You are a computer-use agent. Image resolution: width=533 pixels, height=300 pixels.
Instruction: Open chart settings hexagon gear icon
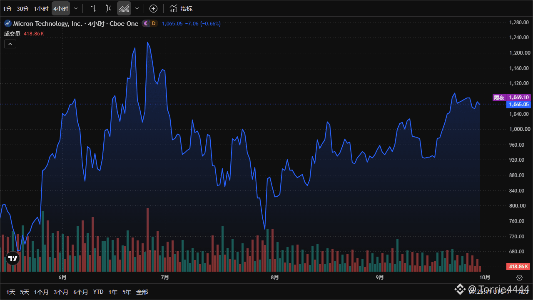(519, 277)
